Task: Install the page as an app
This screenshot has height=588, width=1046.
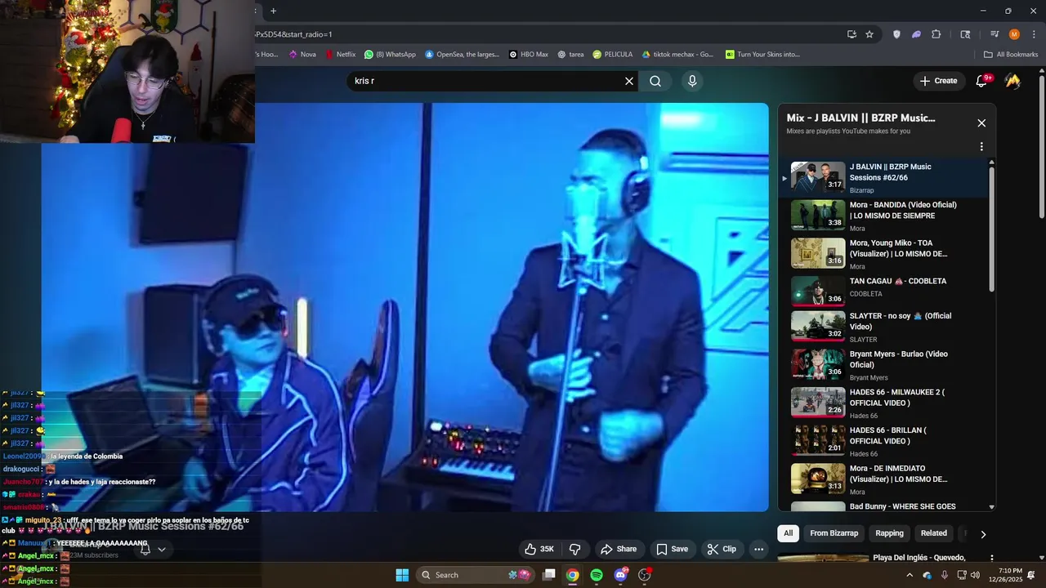Action: [x=852, y=34]
